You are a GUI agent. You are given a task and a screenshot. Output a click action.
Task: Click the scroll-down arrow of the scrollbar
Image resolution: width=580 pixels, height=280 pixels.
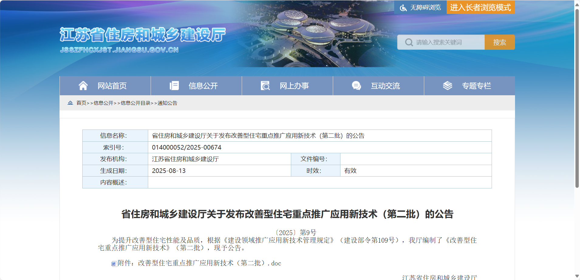(577, 276)
